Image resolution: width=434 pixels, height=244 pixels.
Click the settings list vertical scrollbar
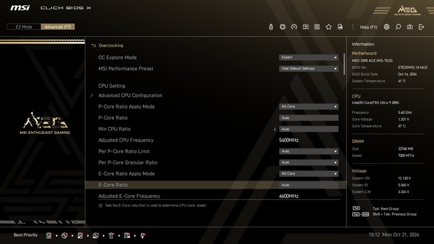pyautogui.click(x=345, y=64)
